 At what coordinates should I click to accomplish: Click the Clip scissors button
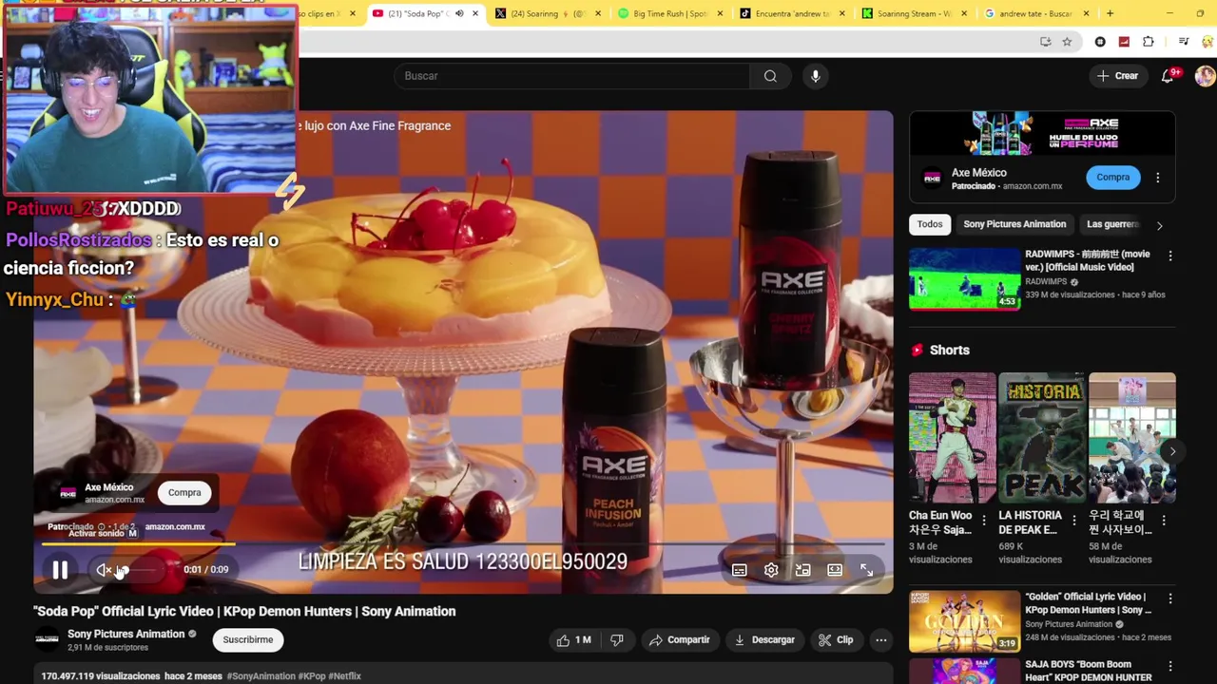(x=837, y=640)
